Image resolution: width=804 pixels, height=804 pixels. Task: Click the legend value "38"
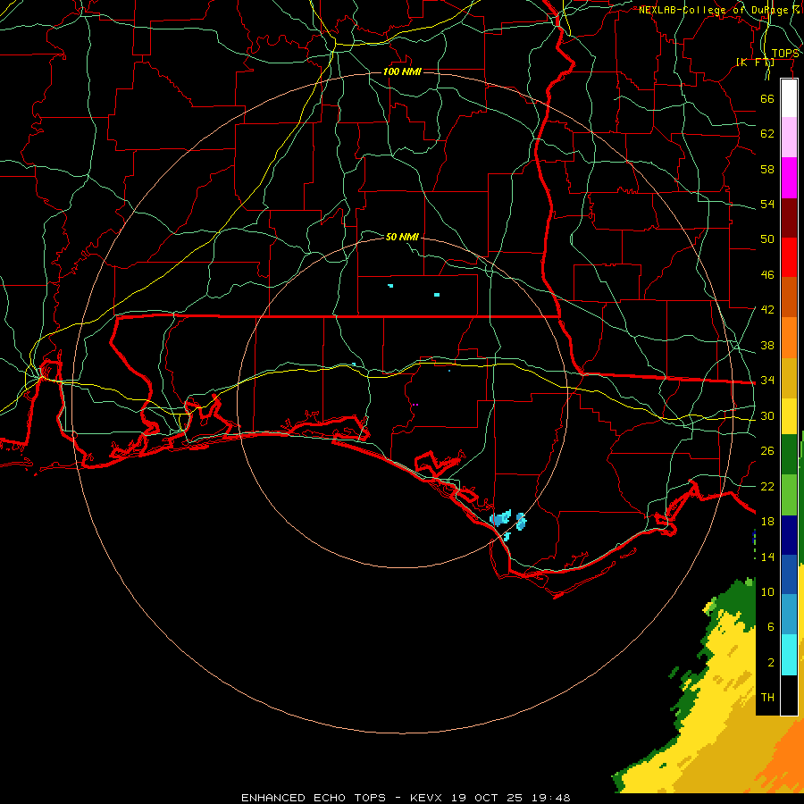coord(767,345)
